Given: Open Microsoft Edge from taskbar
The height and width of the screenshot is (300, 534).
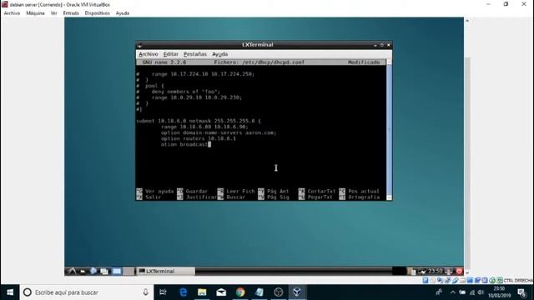Looking at the screenshot, I should [x=183, y=292].
